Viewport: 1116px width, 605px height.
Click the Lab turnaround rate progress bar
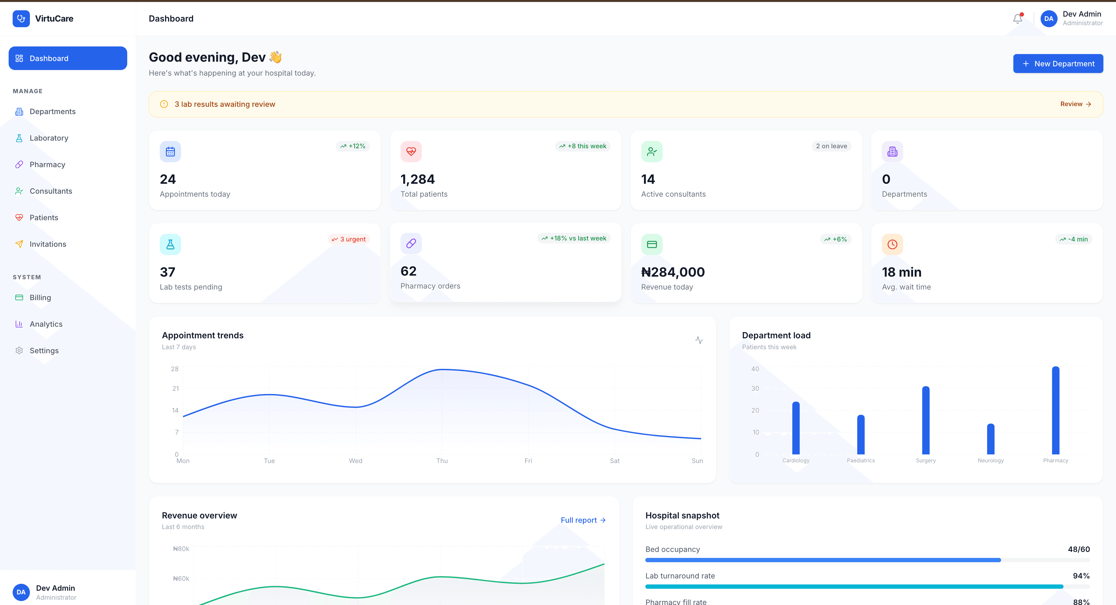(x=867, y=587)
